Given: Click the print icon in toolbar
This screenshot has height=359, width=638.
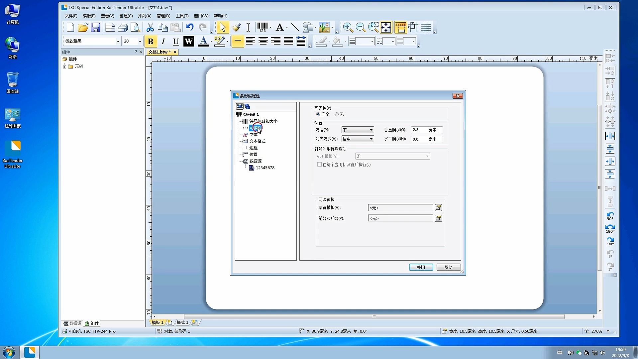Looking at the screenshot, I should point(123,27).
